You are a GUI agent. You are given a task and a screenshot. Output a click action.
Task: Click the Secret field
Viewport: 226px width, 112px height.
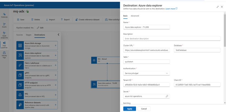[146, 96]
